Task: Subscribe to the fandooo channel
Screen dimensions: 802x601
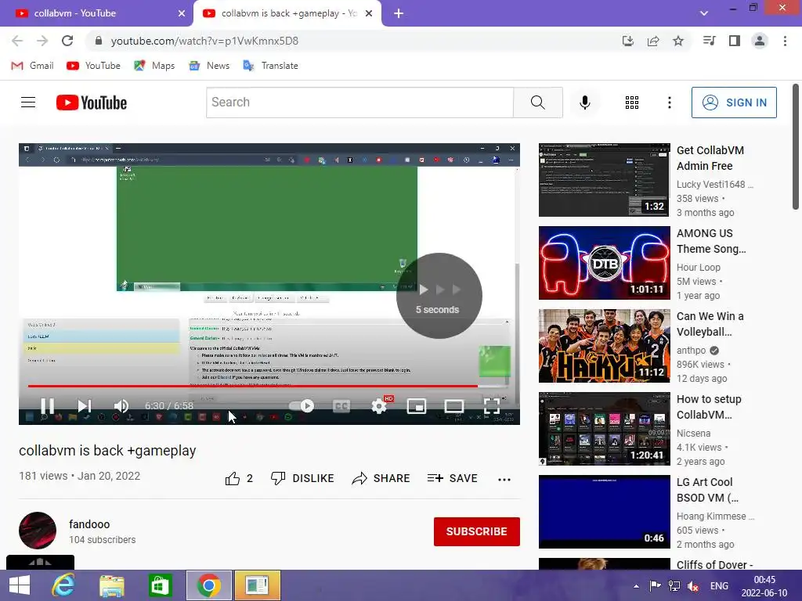Action: click(477, 531)
